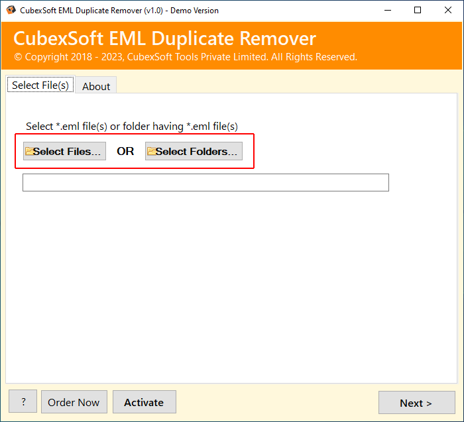Activate the Select File(s) tab
This screenshot has width=464, height=422.
(x=40, y=85)
